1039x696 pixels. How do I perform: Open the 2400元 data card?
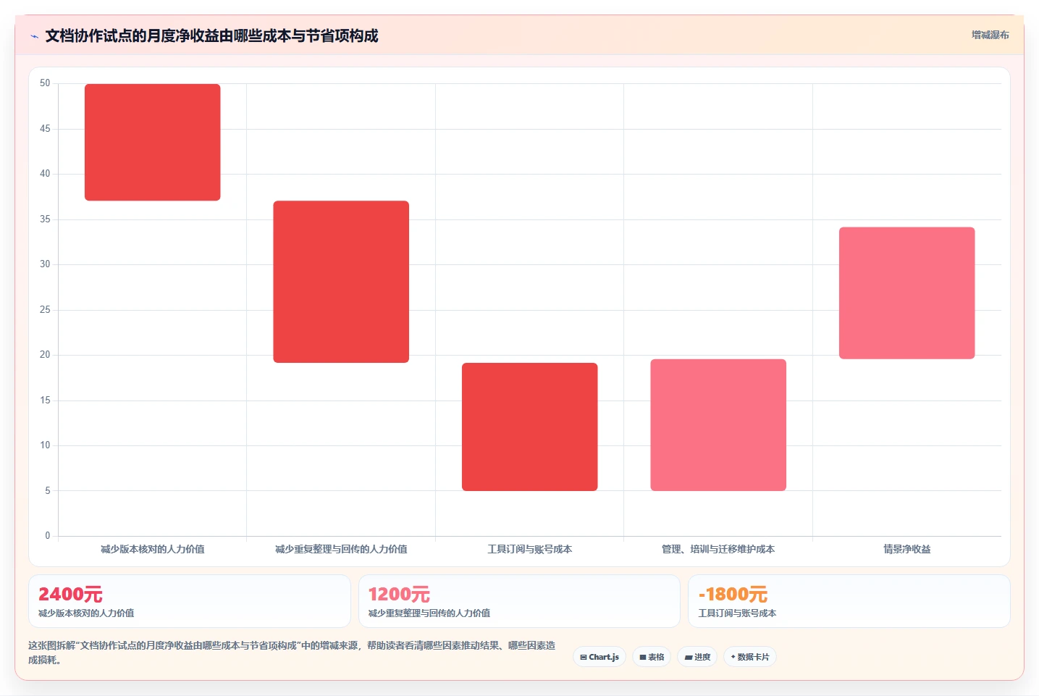click(190, 601)
